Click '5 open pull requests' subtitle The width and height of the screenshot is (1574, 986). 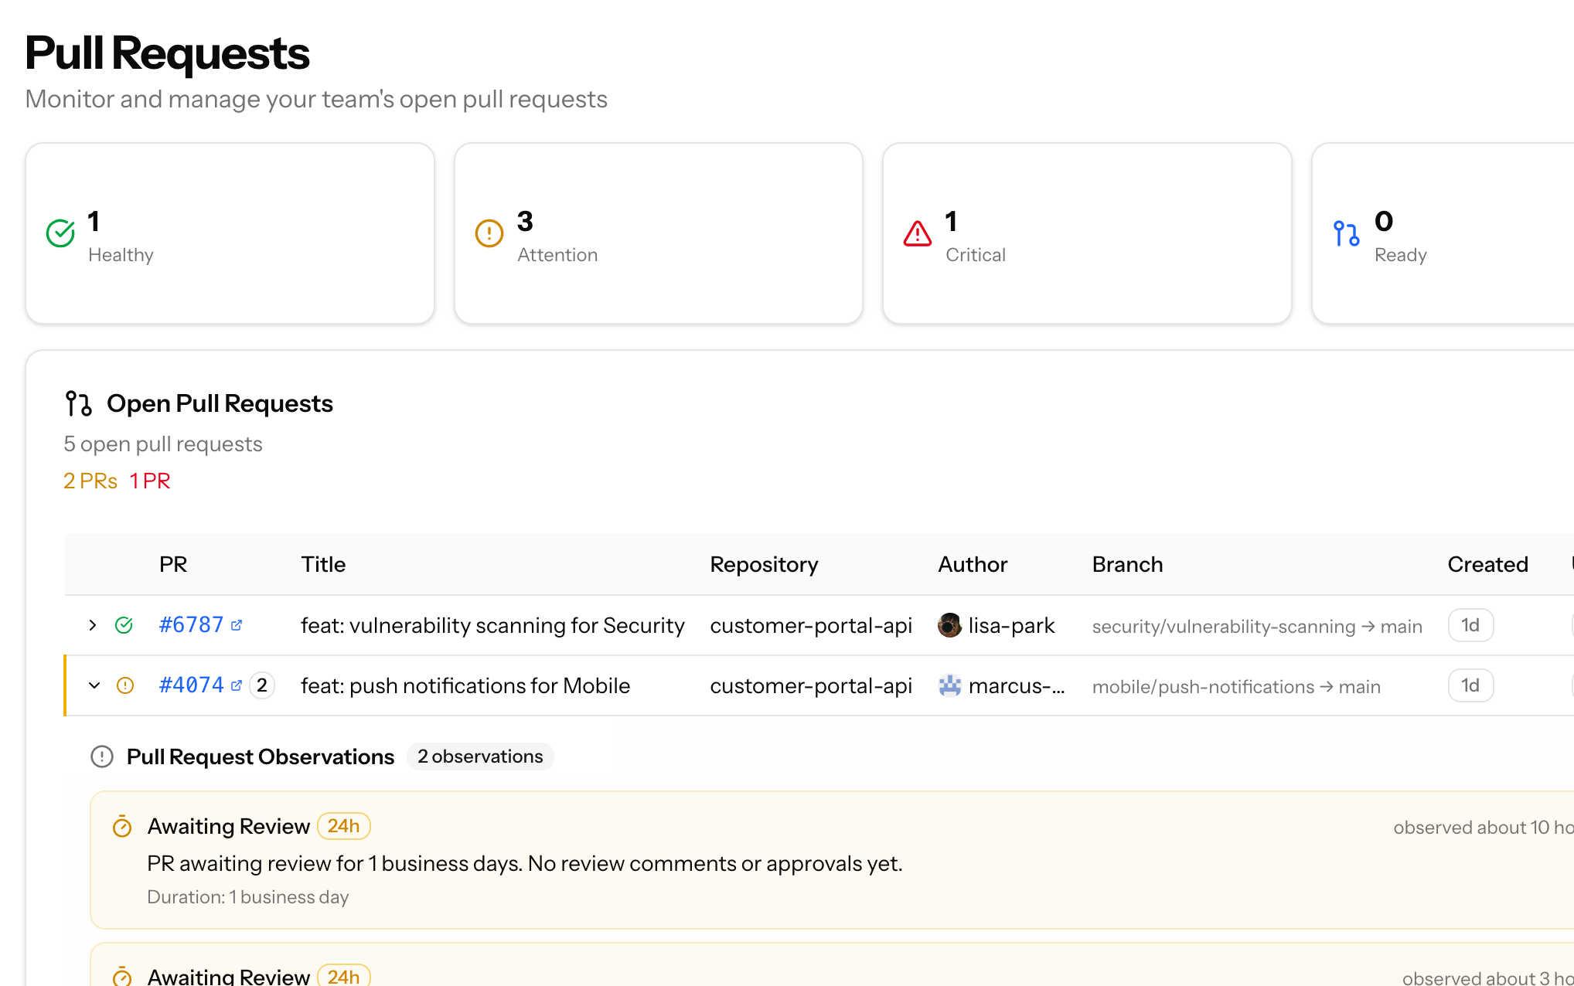click(163, 444)
